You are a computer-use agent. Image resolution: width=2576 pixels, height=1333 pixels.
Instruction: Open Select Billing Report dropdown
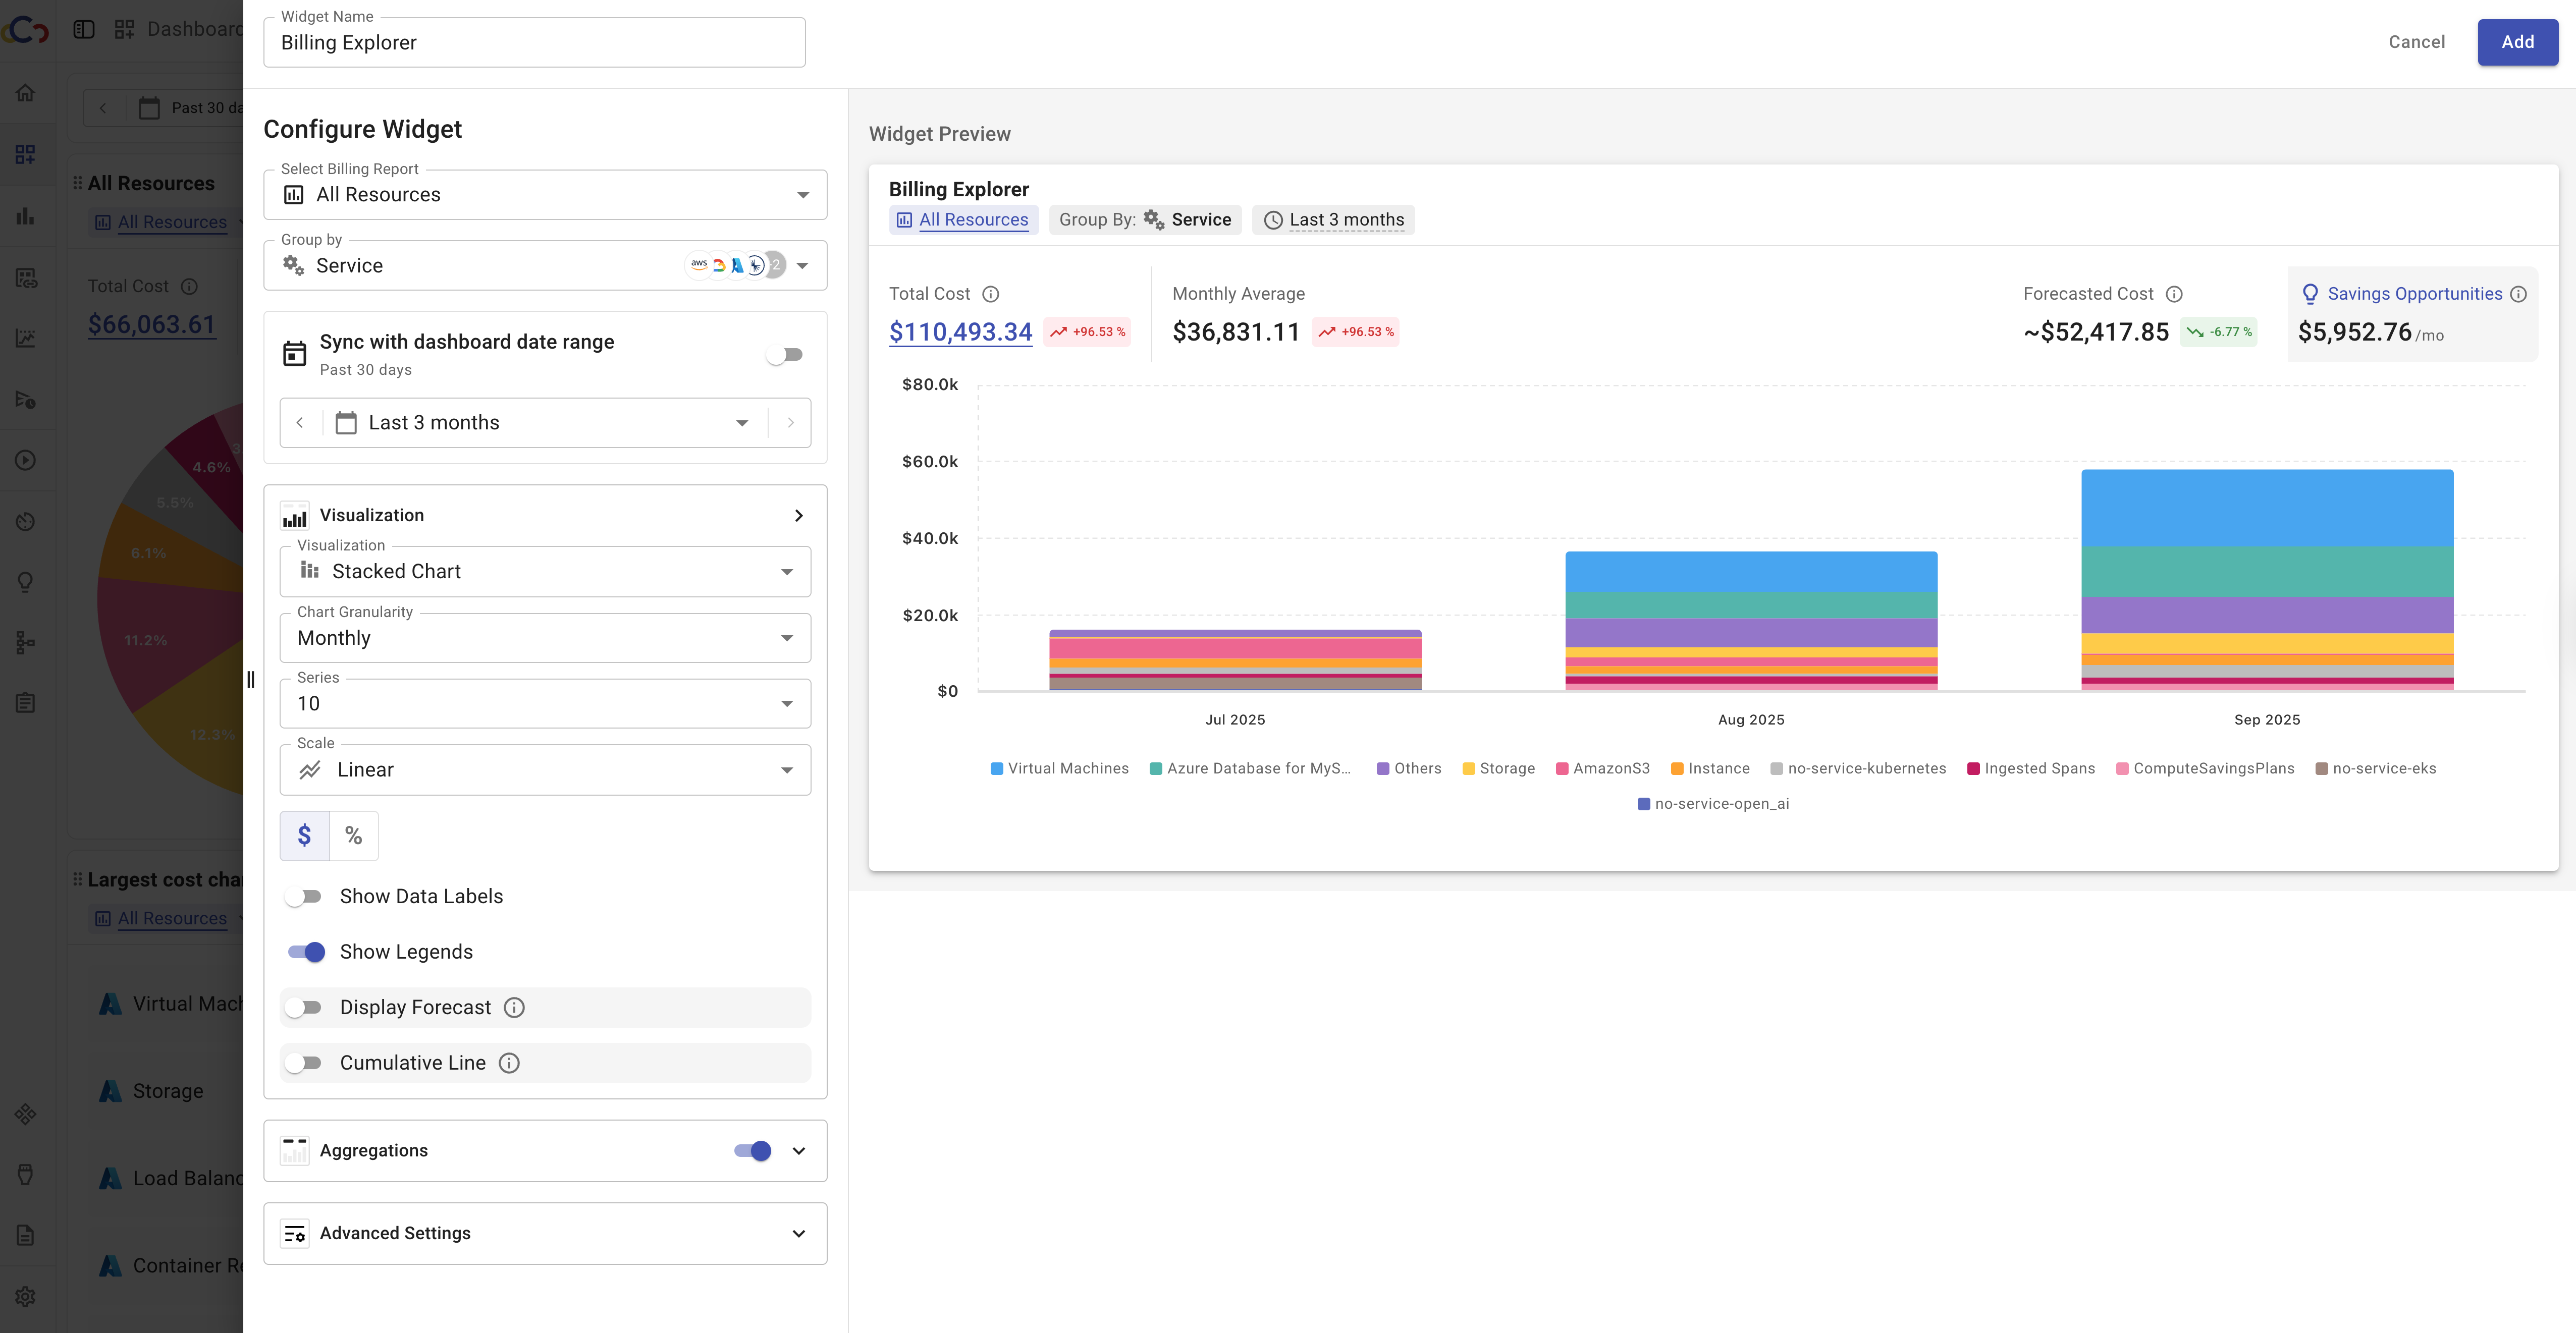(545, 195)
